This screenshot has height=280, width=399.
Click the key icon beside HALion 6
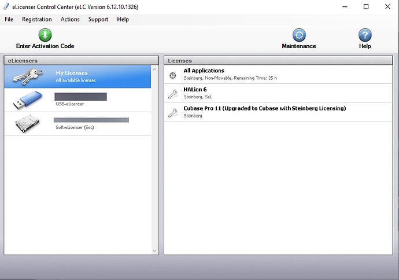pyautogui.click(x=173, y=94)
